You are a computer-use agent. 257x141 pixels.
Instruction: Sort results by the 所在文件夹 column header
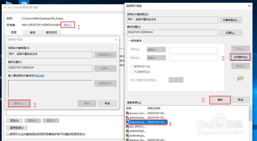click(x=157, y=108)
